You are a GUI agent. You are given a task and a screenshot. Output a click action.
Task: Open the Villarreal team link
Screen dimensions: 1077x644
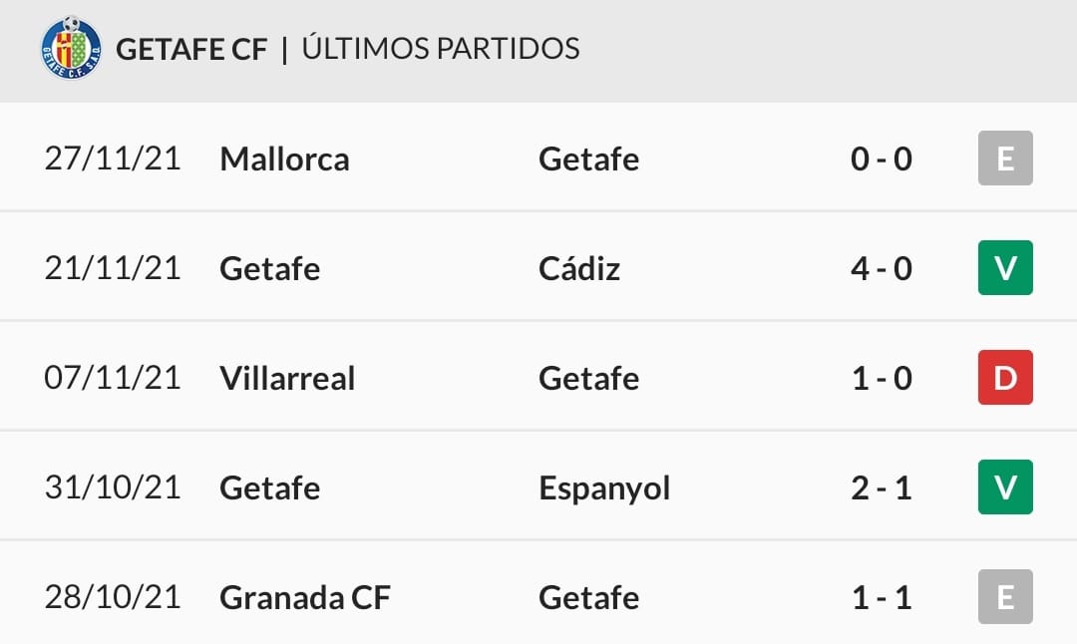(x=287, y=378)
